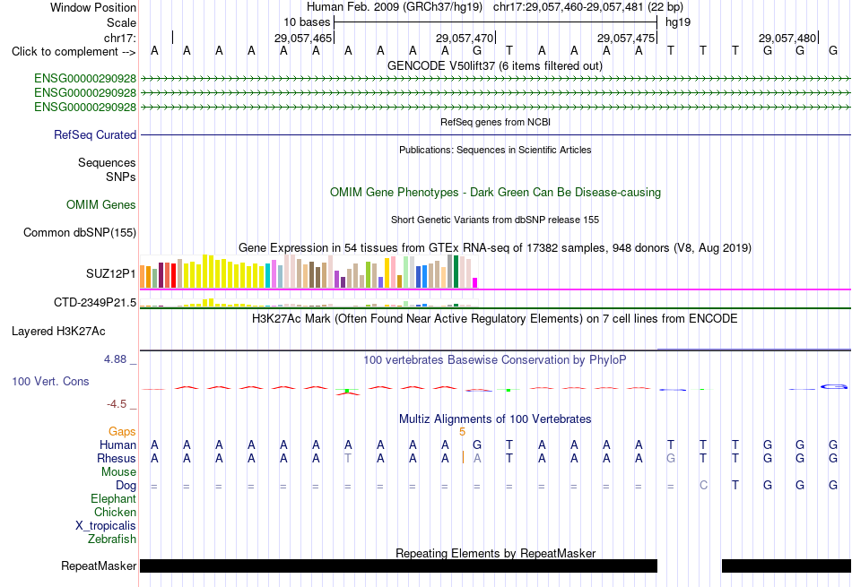Select the Dog species label
The width and height of the screenshot is (852, 587).
pos(126,486)
